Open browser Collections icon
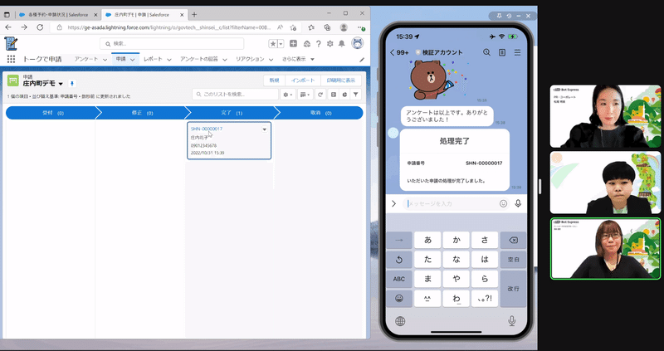Image resolution: width=664 pixels, height=351 pixels. (327, 27)
